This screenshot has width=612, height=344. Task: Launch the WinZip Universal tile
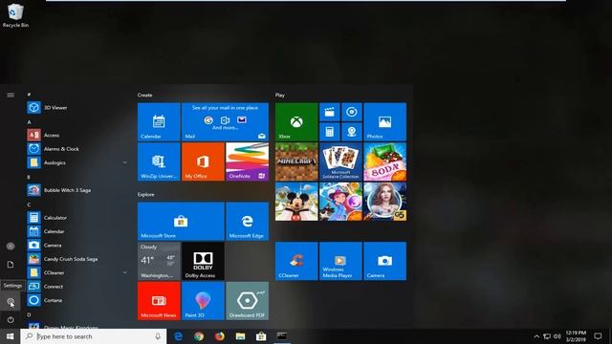tap(159, 161)
